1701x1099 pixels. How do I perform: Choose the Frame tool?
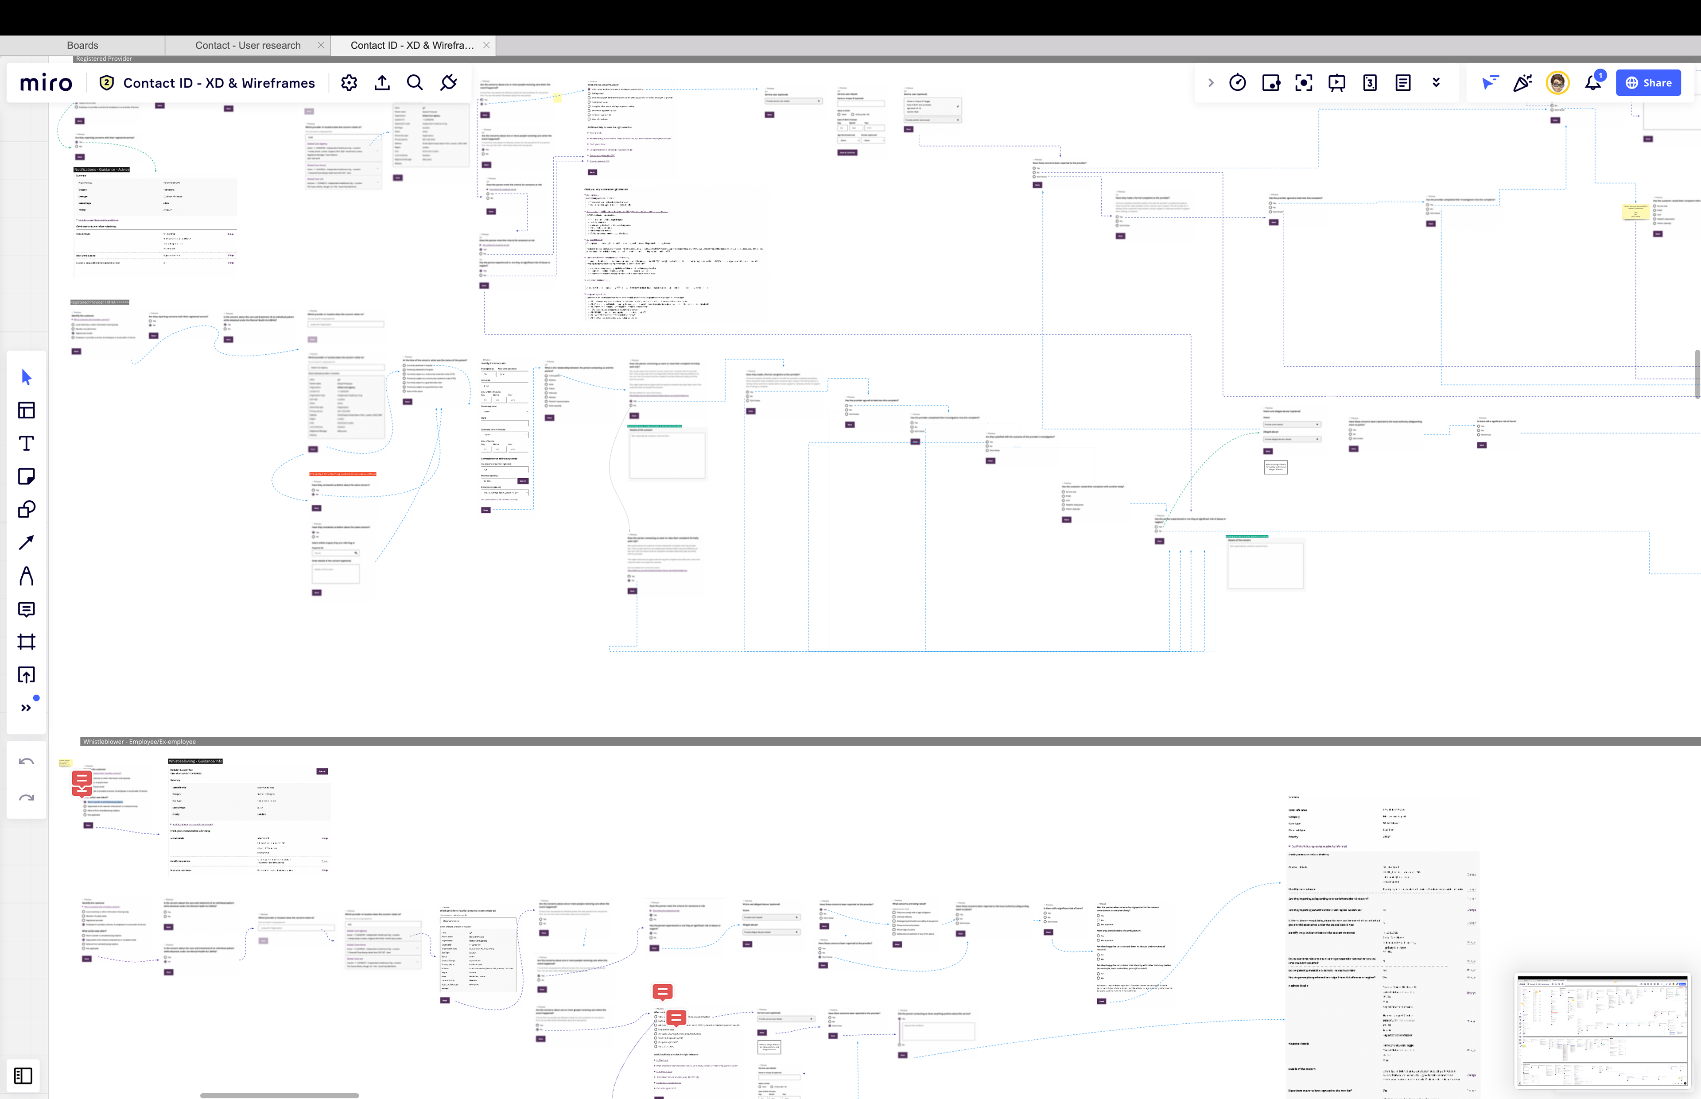(x=27, y=642)
